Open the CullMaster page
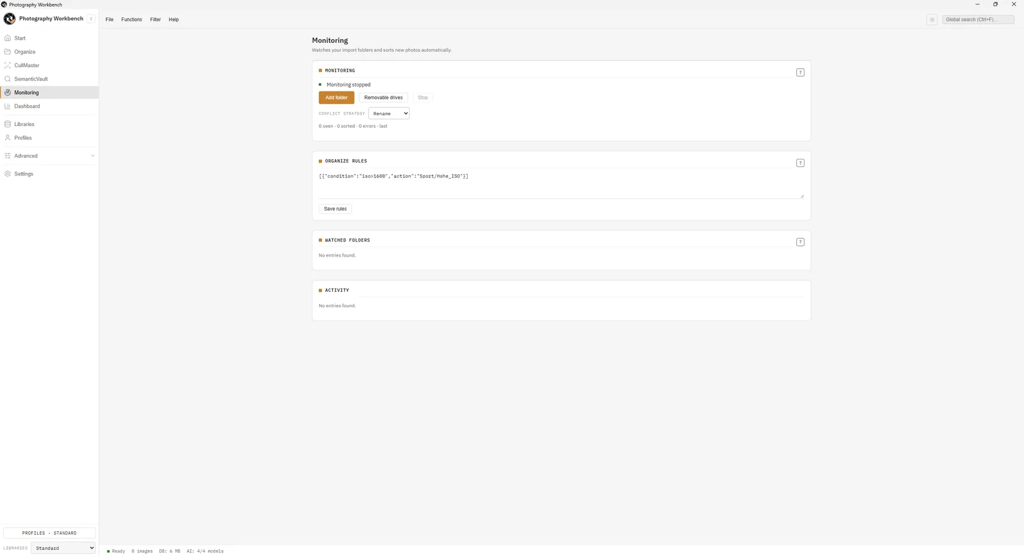 coord(49,65)
